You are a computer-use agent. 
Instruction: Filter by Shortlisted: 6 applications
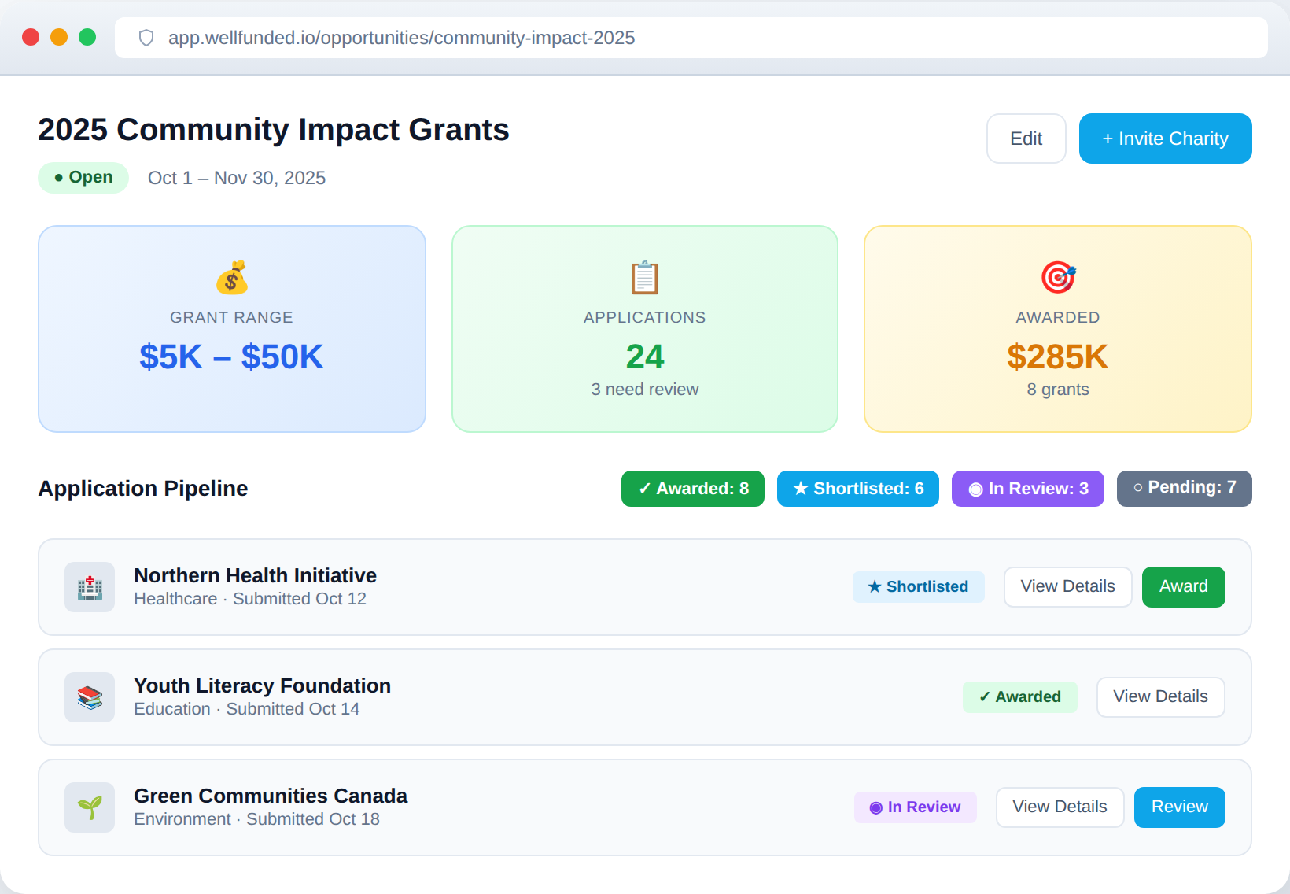click(857, 489)
